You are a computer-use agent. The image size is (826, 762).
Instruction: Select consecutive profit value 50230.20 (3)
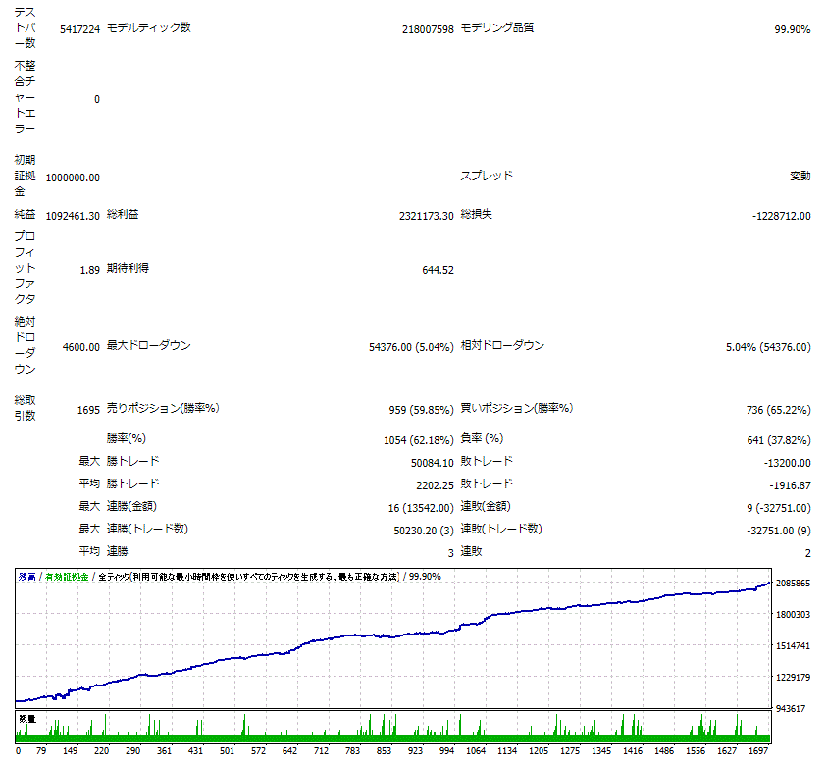[x=424, y=532]
